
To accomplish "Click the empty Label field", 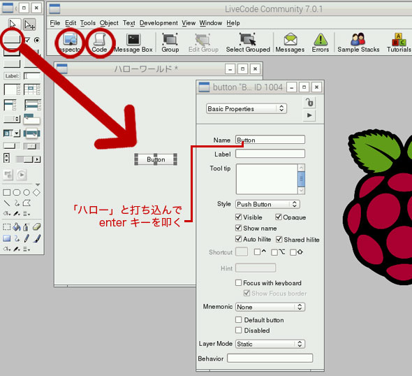I will click(270, 154).
